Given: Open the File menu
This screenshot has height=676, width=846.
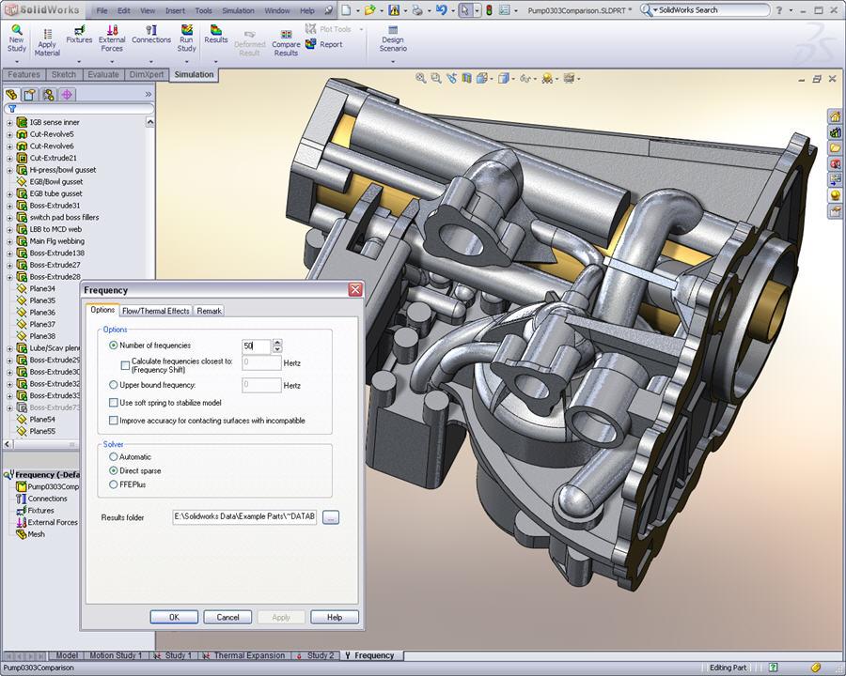Looking at the screenshot, I should pos(102,10).
